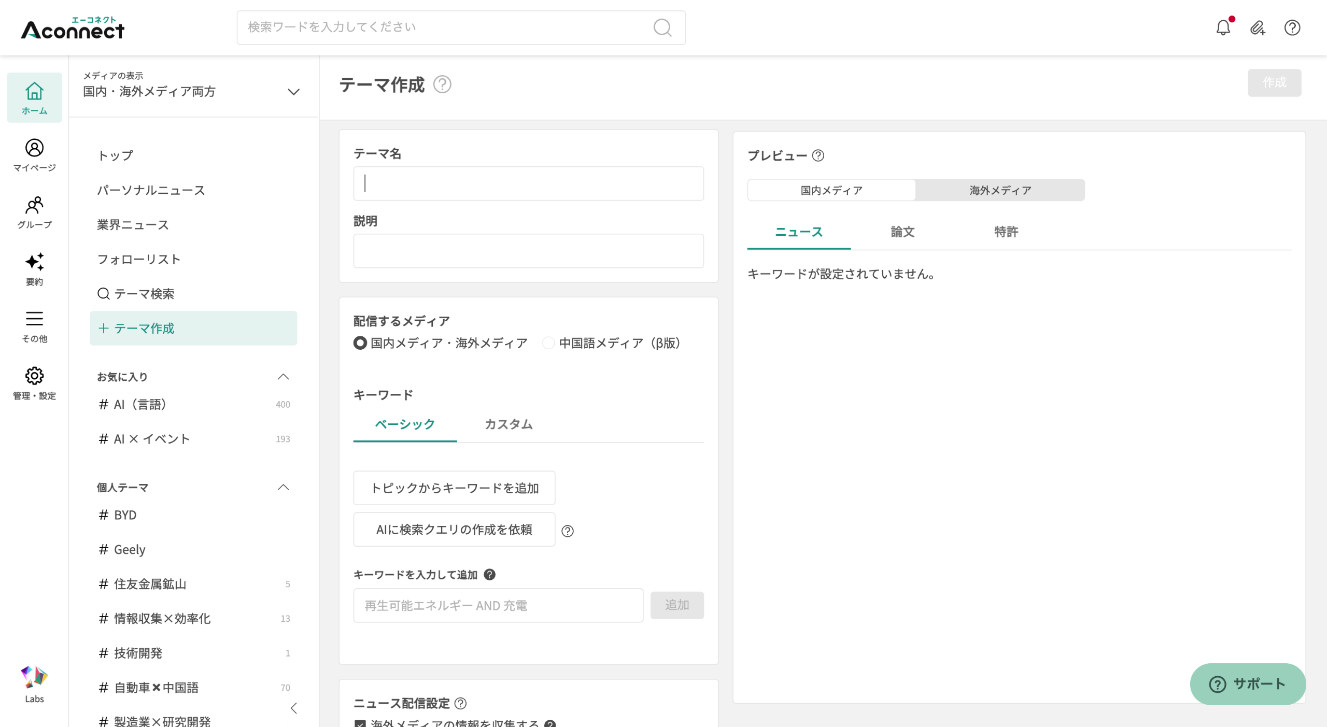This screenshot has width=1327, height=727.
Task: Open notifications bell icon
Action: tap(1223, 27)
